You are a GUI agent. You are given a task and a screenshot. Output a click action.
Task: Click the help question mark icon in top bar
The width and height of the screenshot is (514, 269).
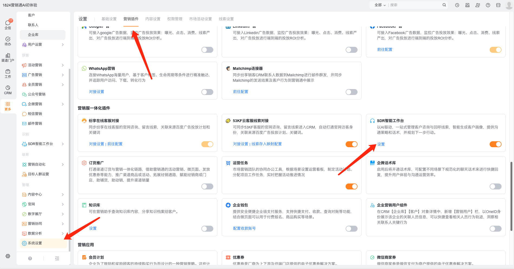click(x=488, y=5)
